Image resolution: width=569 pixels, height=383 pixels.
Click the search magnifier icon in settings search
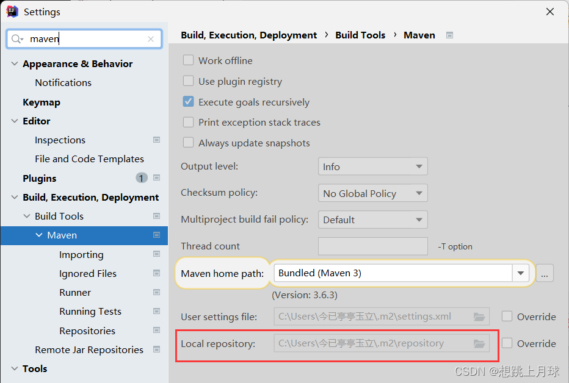[16, 39]
